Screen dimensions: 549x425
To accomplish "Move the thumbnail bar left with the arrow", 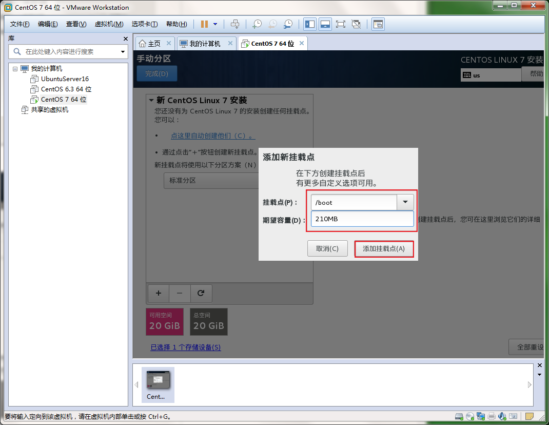I will click(x=136, y=385).
